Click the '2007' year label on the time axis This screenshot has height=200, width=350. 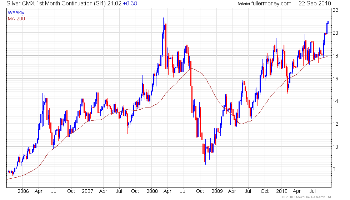tap(87, 191)
